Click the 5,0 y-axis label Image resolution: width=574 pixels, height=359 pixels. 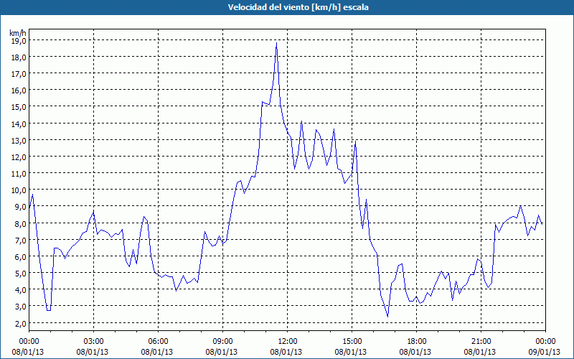tap(20, 273)
